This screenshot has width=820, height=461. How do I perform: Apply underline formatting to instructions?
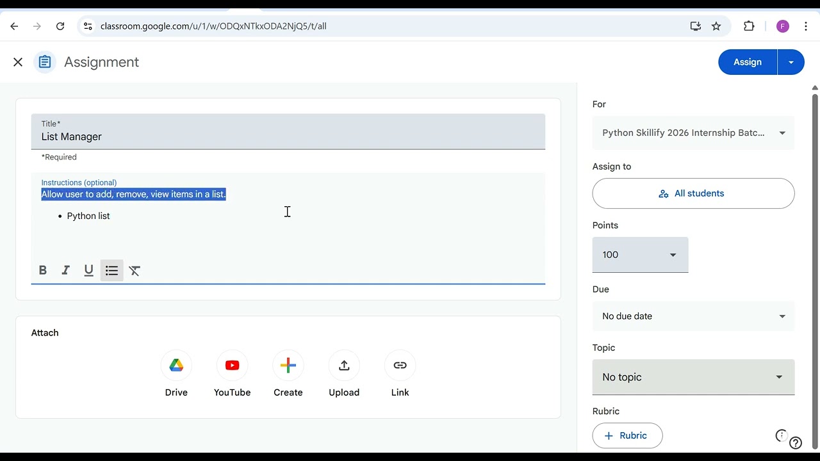tap(89, 271)
